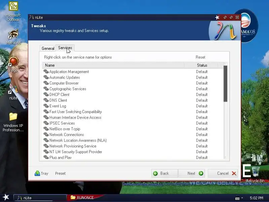Open the Preset options

pyautogui.click(x=61, y=173)
